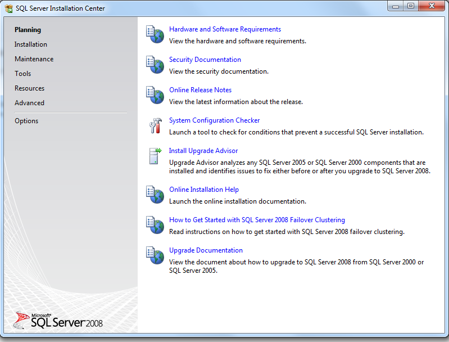Open the Online Release Notes link
Screen dimensions: 449x342
(200, 90)
